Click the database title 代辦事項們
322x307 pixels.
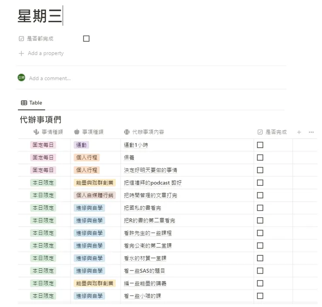pos(40,120)
